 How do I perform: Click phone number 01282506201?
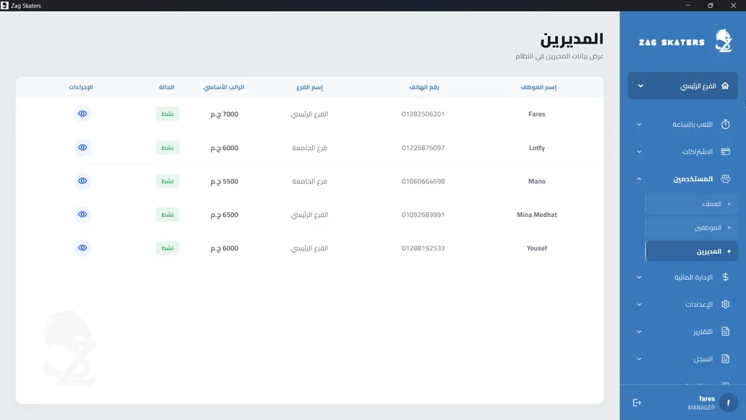click(x=423, y=114)
